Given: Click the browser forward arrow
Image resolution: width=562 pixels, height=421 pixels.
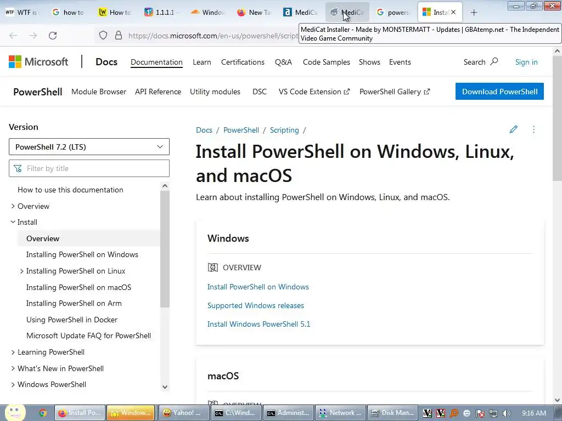Looking at the screenshot, I should point(33,36).
